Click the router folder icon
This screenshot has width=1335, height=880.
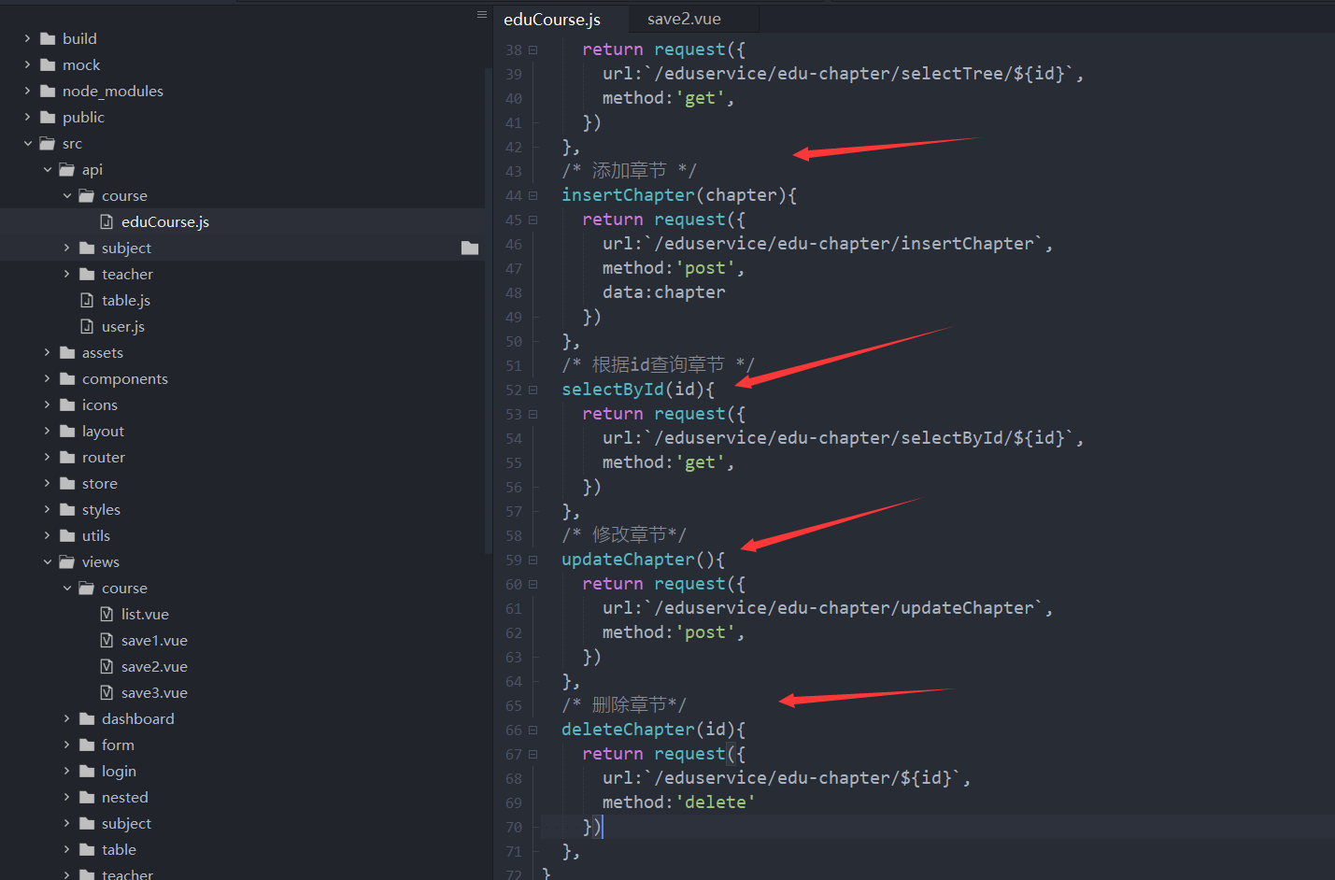tap(67, 457)
